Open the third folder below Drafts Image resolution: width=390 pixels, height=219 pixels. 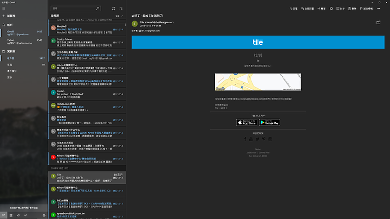24,71
